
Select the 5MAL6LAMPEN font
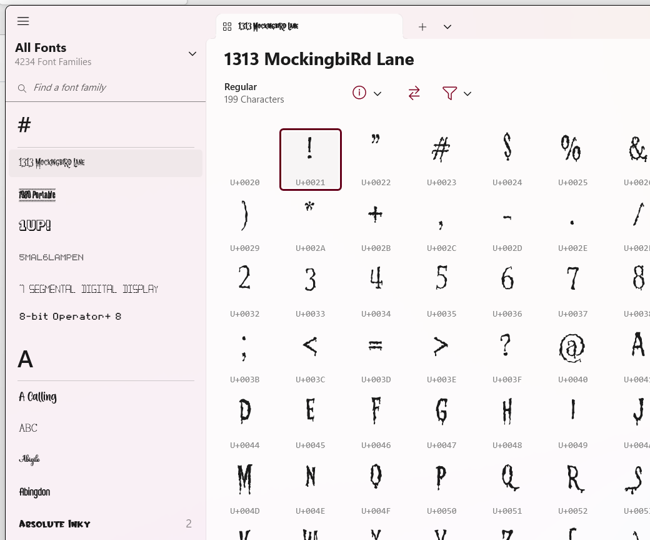pos(106,257)
